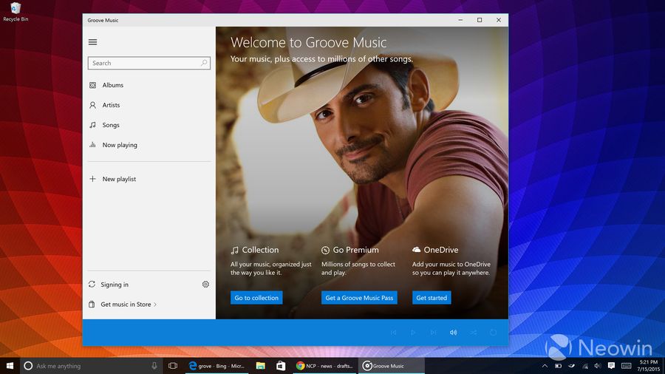Image resolution: width=665 pixels, height=374 pixels.
Task: Skip to previous track
Action: click(394, 333)
